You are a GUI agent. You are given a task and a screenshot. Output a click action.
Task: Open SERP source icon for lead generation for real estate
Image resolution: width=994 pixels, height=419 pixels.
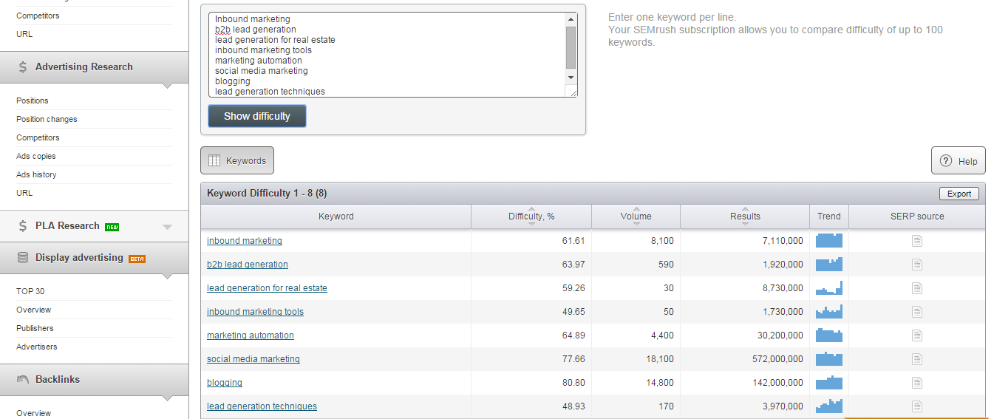pos(916,288)
